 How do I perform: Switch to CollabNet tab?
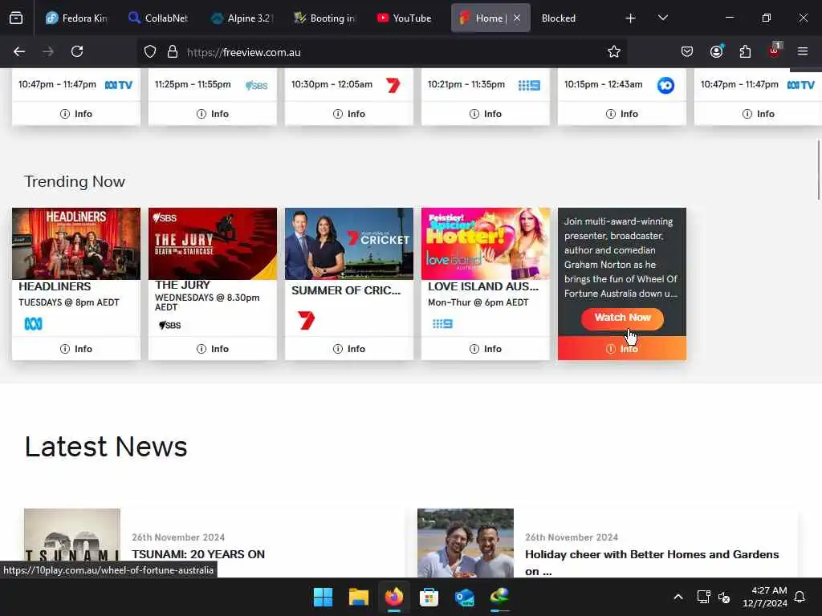coord(158,18)
